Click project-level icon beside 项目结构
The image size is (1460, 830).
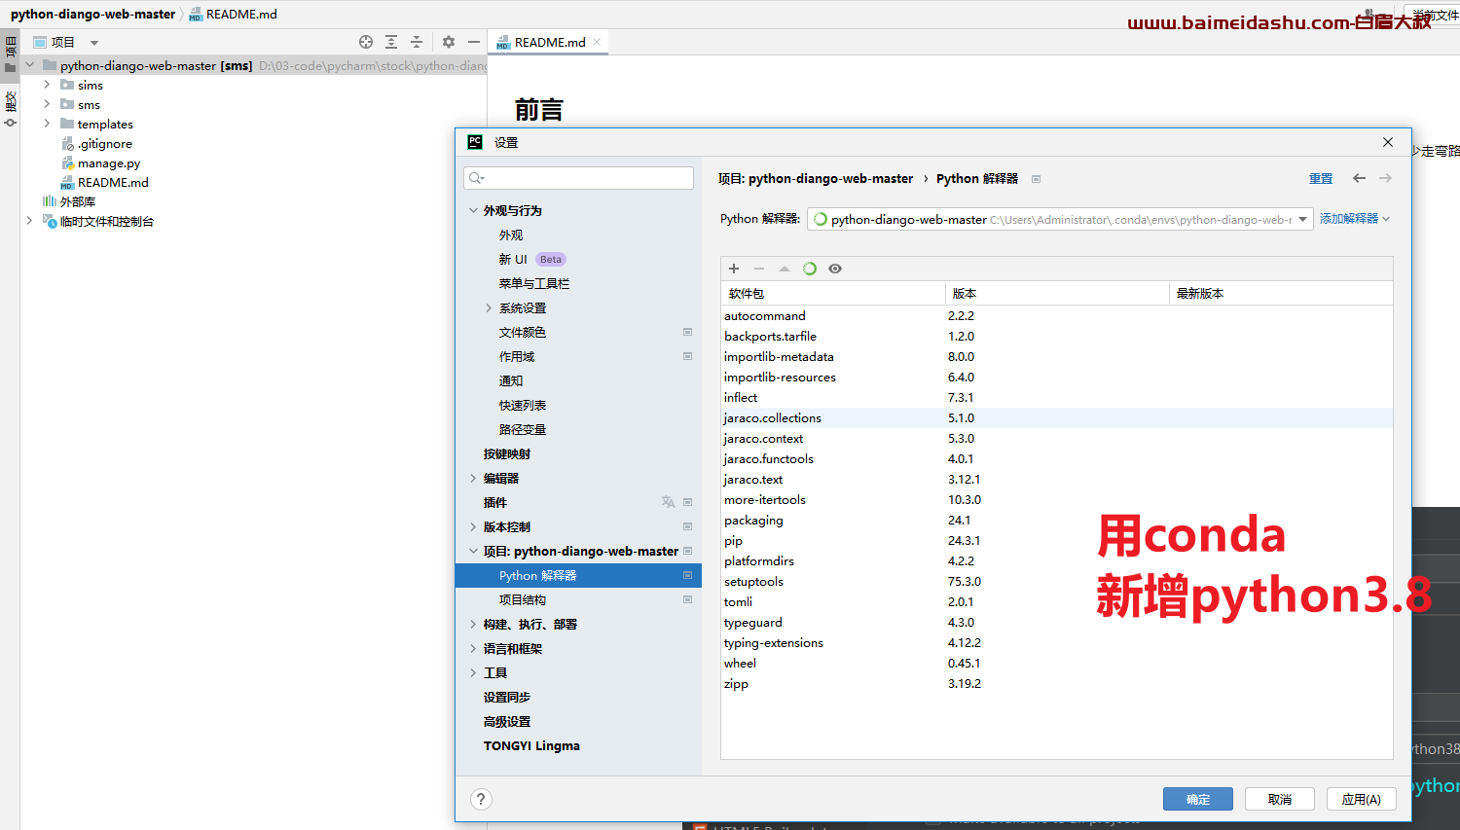coord(687,599)
